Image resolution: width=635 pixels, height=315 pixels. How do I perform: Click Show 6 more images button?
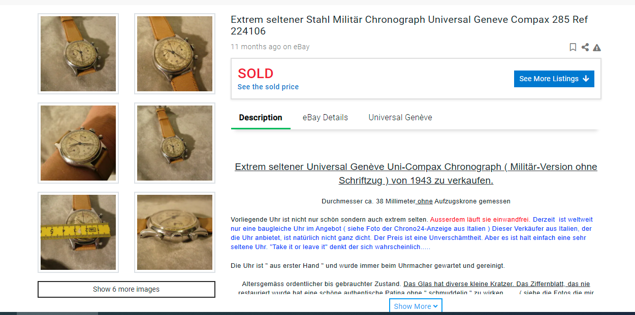pos(126,289)
